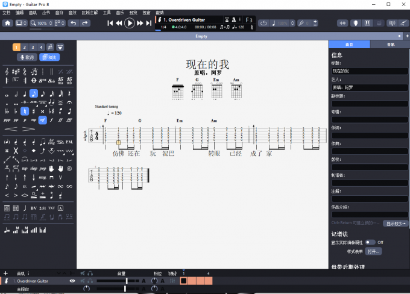Select the highlighted eighth note duration
Image resolution: width=410 pixels, height=294 pixels.
coord(34,93)
